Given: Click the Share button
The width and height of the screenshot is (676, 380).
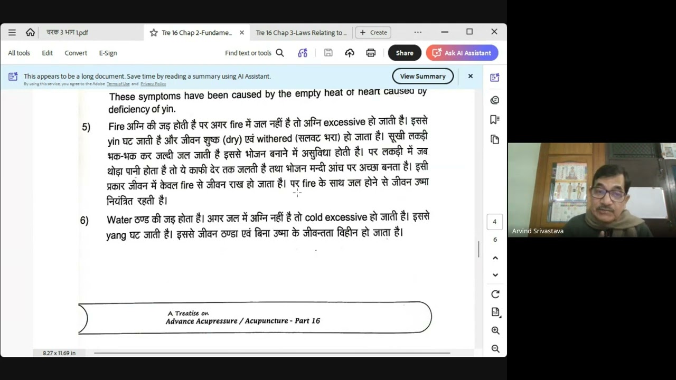Looking at the screenshot, I should pyautogui.click(x=405, y=53).
